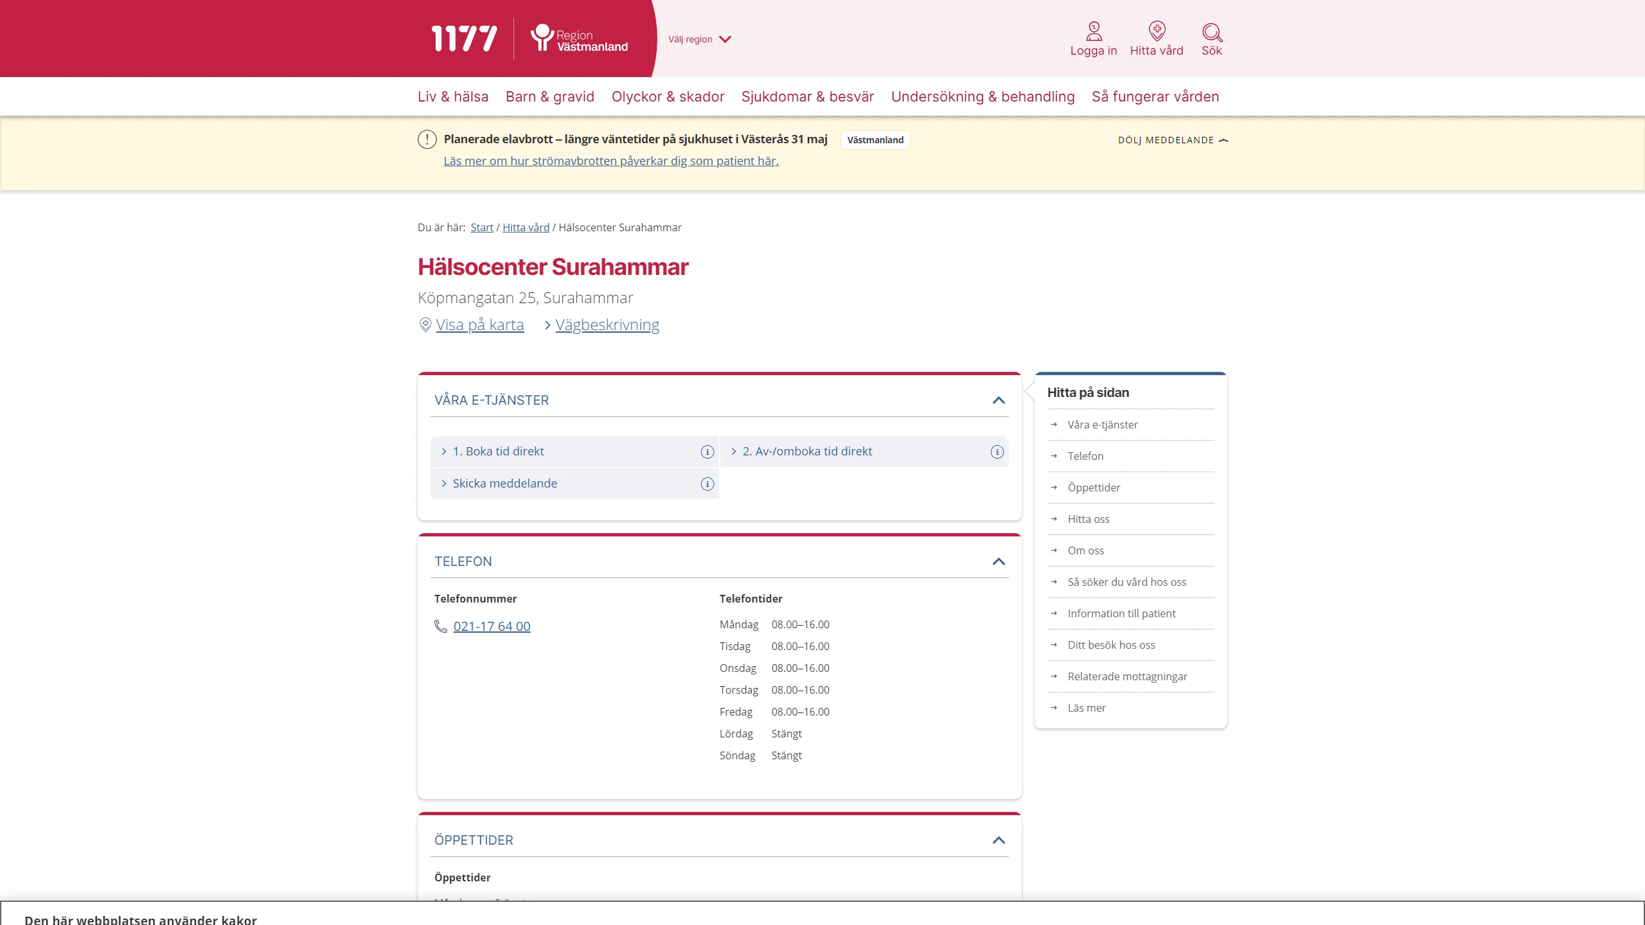Image resolution: width=1645 pixels, height=925 pixels.
Task: Go to Hitta vård breadcrumb link
Action: tap(526, 227)
